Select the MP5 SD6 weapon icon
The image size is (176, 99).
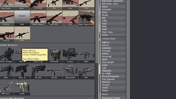tap(54, 18)
